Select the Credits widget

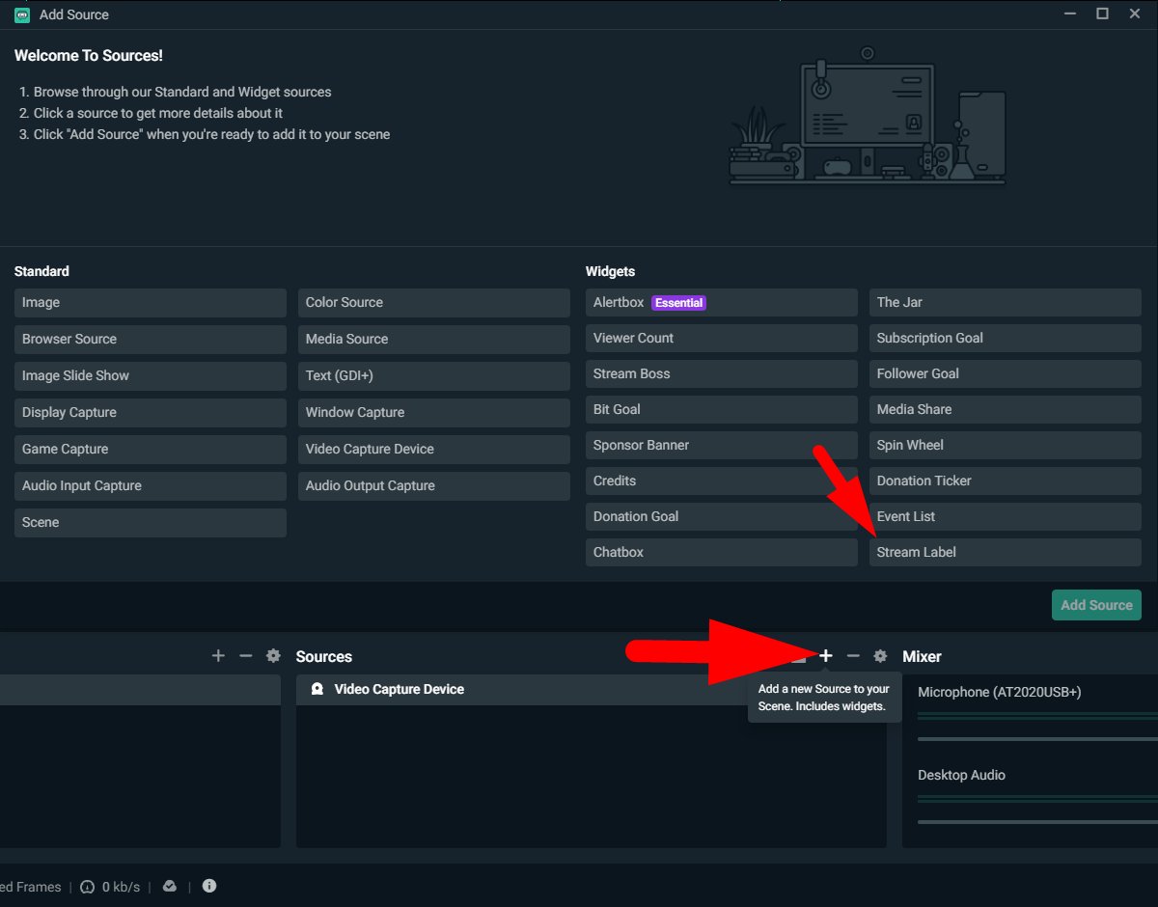point(722,481)
